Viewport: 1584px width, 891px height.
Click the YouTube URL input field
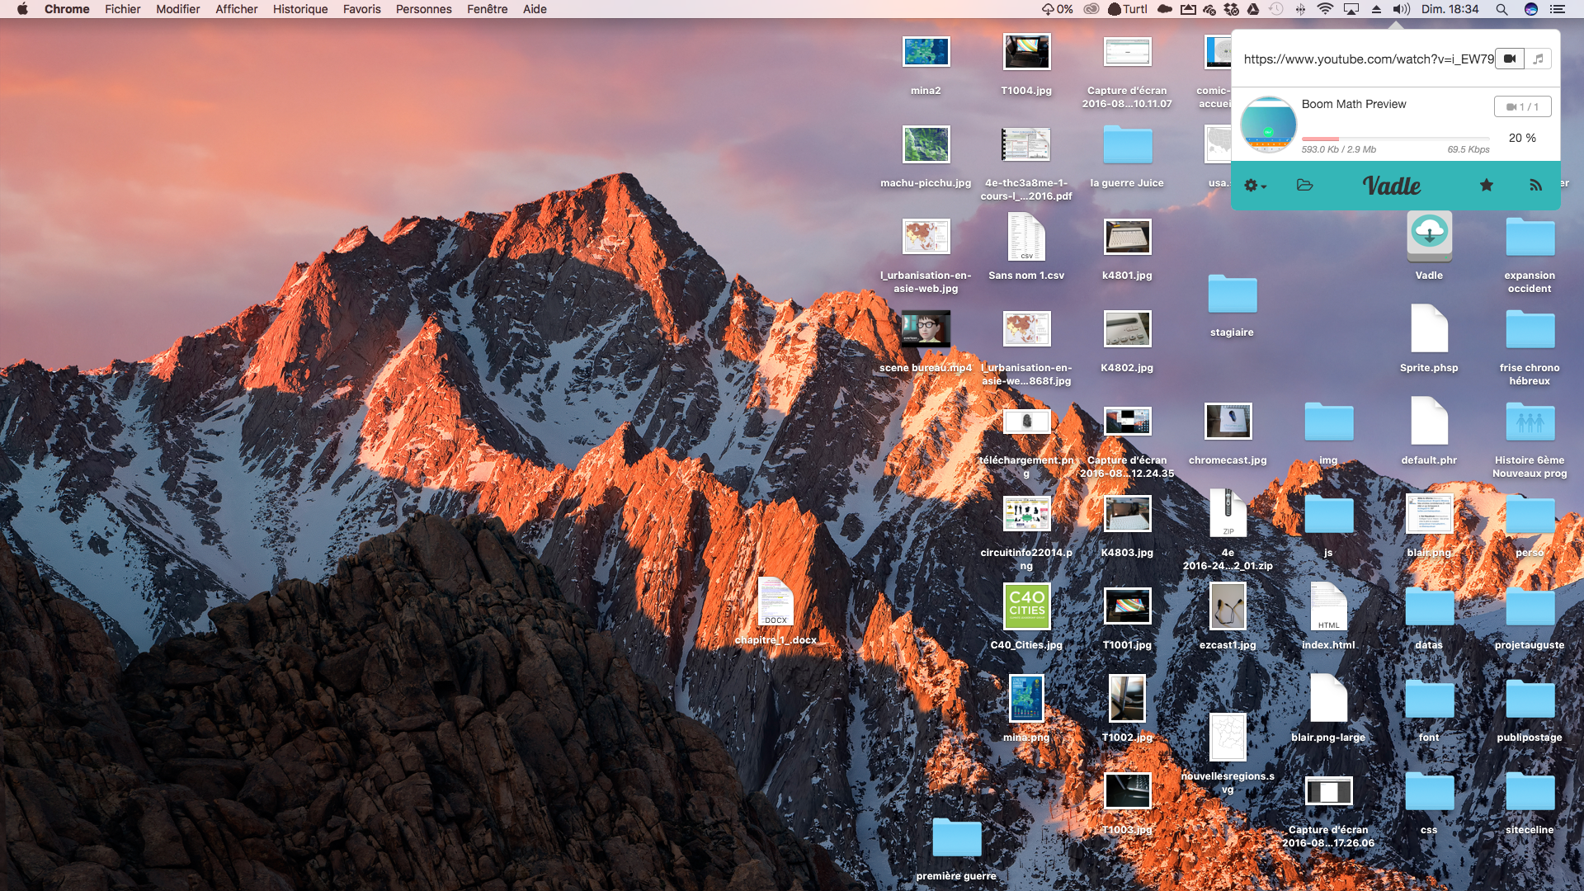[x=1369, y=59]
